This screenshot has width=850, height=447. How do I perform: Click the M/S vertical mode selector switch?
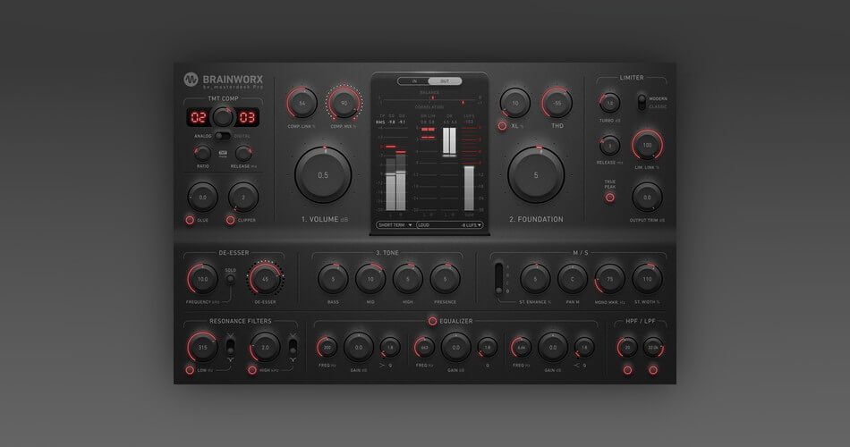coord(498,279)
